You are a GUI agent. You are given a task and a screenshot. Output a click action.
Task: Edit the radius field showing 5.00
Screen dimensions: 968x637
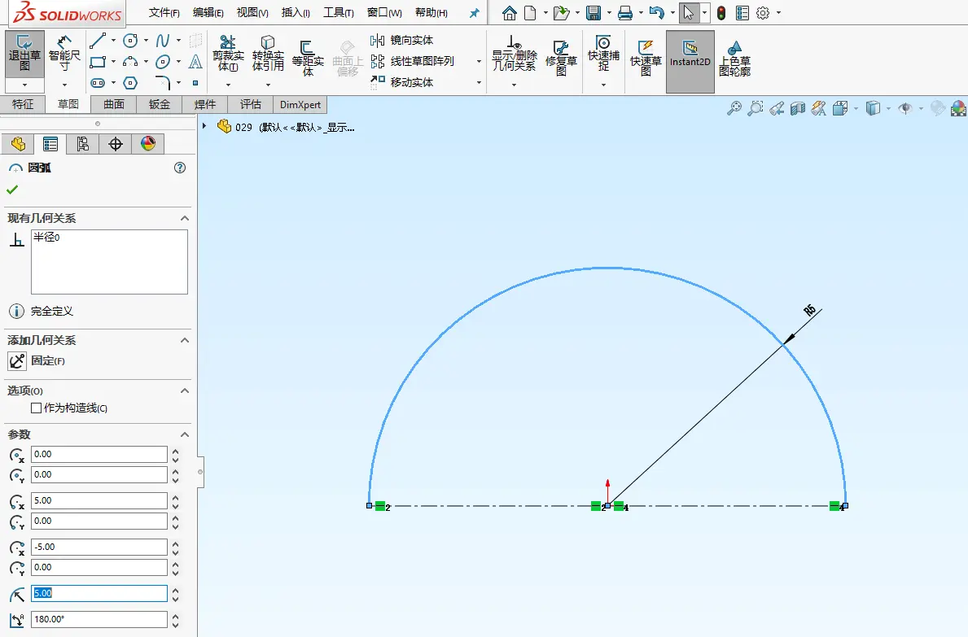(99, 593)
